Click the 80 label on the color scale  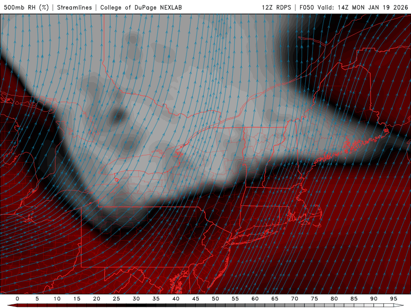click(334, 299)
